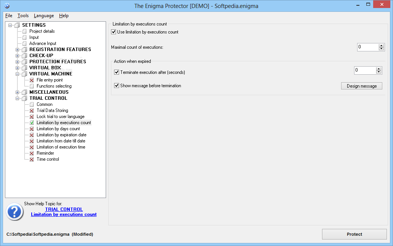Open Limitation by executions count help link
The image size is (393, 246).
pyautogui.click(x=64, y=214)
